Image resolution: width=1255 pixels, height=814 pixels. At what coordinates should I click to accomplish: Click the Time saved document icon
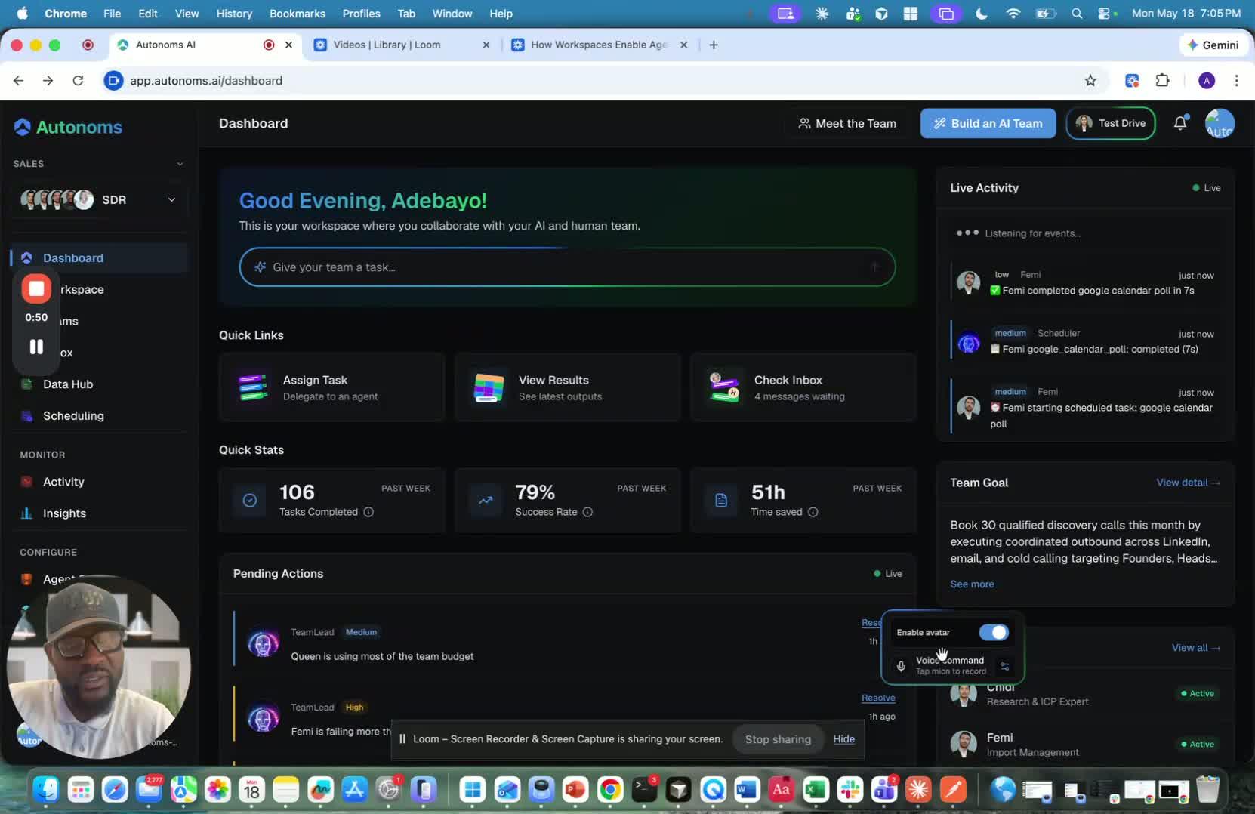coord(721,500)
